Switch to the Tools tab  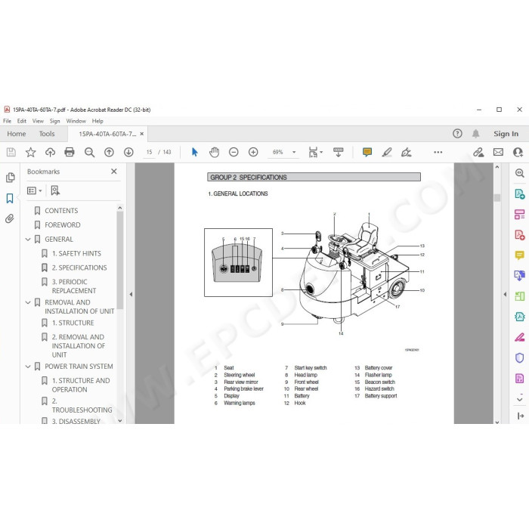point(47,134)
